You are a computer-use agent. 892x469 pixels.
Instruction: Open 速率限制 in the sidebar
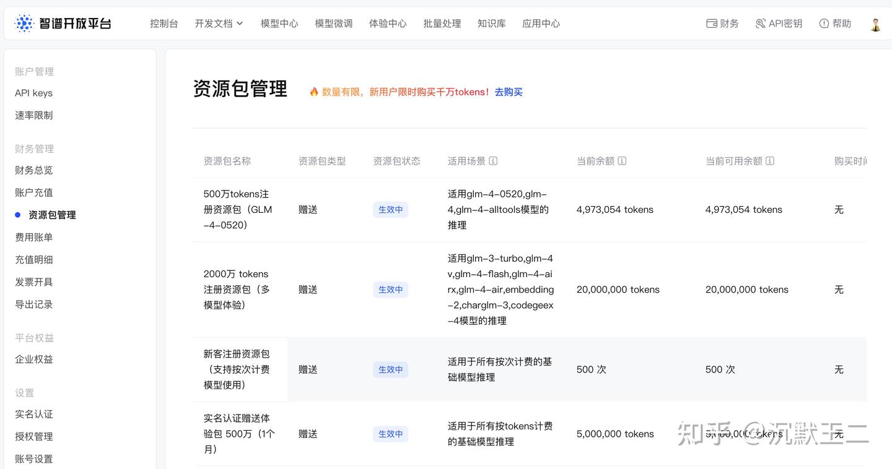click(34, 115)
